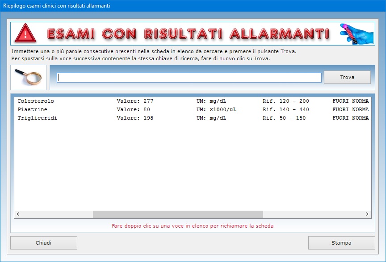Print the list using the Stampa button
The width and height of the screenshot is (386, 262).
click(x=341, y=243)
